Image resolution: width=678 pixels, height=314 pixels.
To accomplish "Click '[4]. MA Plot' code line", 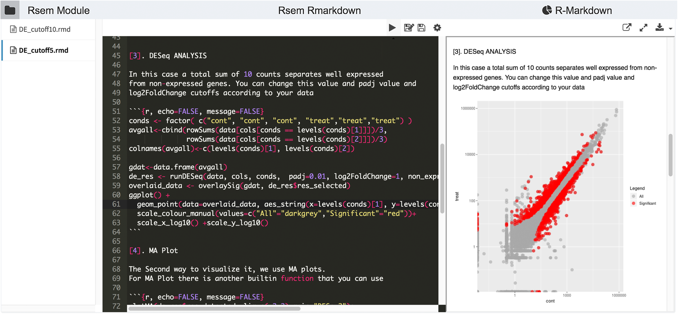I will 153,251.
